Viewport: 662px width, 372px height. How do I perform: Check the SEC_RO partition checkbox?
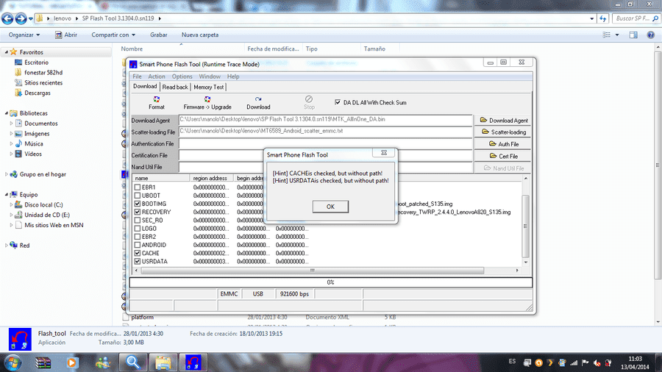point(138,220)
